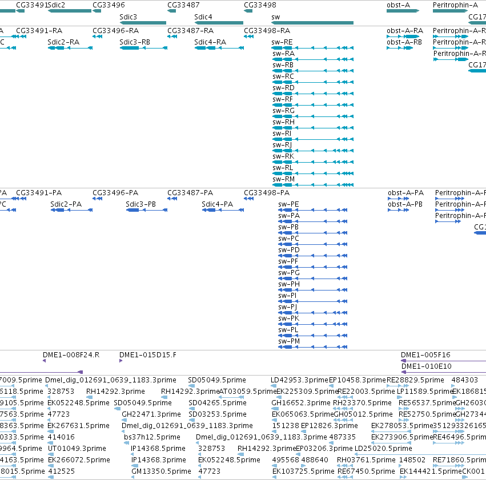Click protein obst-A-PB label

405,204
